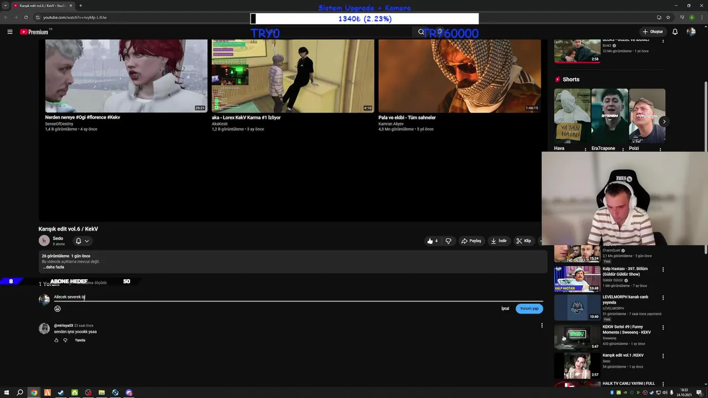708x398 pixels.
Task: Dislike the comment by @mirisya03
Action: click(x=65, y=340)
